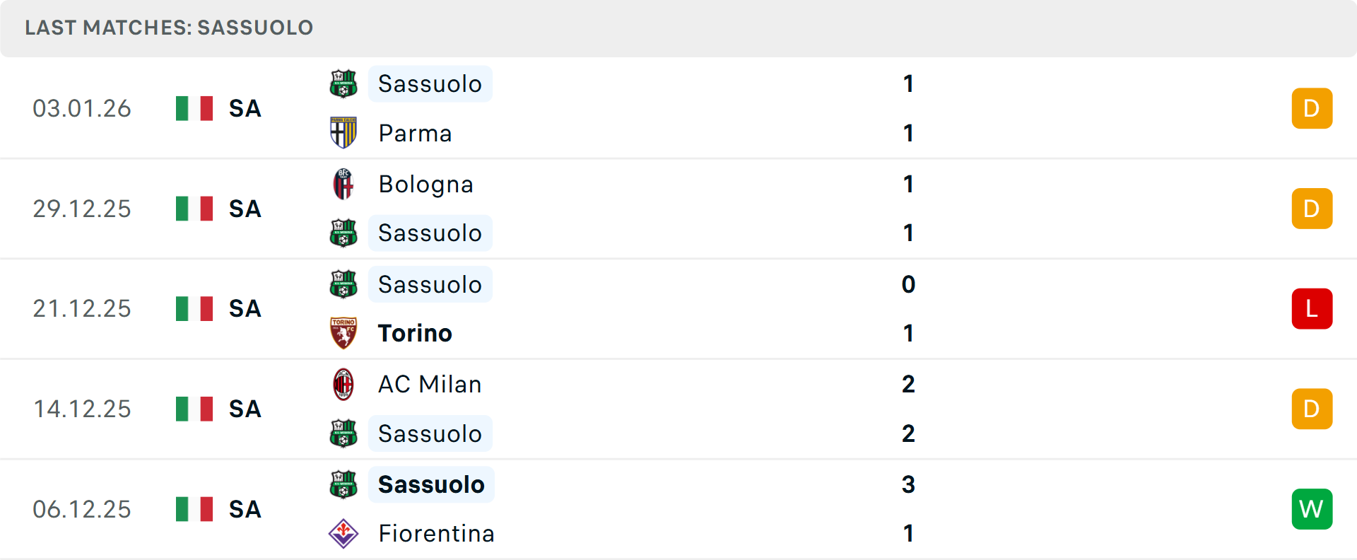Click the SA league label on the 29.12.25 row
This screenshot has height=560, width=1357.
(245, 209)
